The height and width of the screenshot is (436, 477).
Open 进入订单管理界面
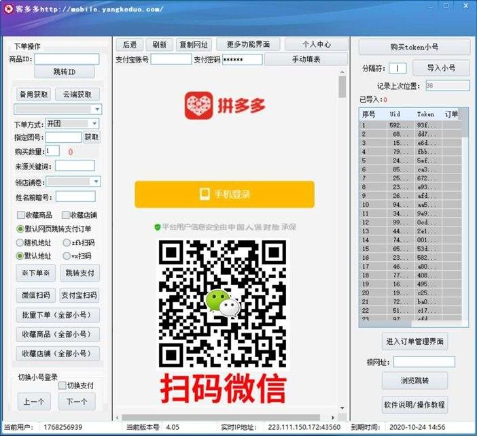(414, 341)
